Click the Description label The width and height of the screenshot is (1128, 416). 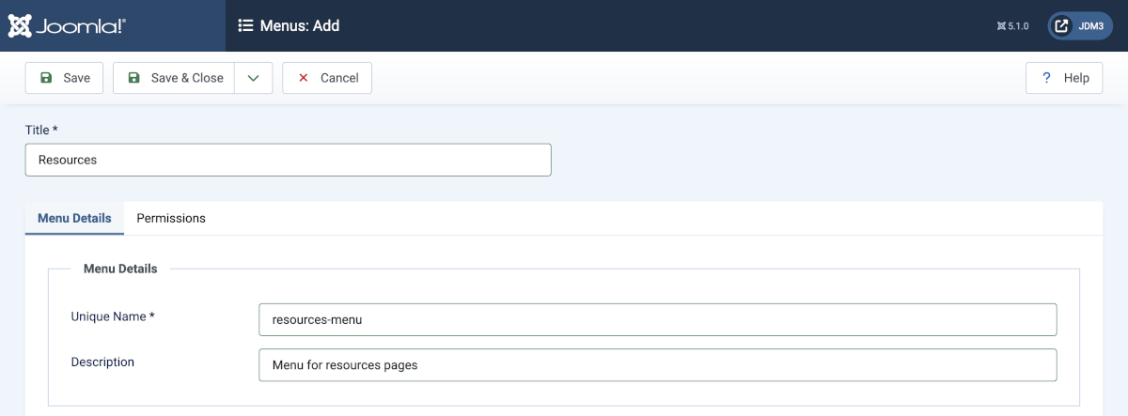pyautogui.click(x=102, y=362)
